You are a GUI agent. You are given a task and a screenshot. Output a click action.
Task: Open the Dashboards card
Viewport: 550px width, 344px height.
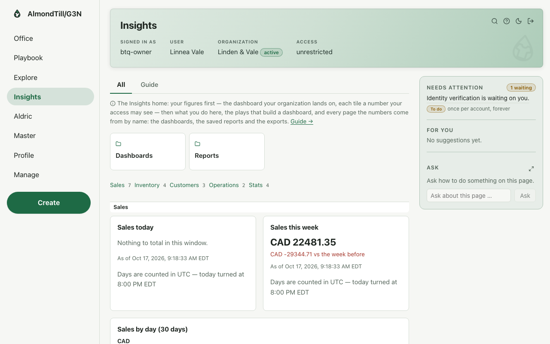click(x=148, y=151)
